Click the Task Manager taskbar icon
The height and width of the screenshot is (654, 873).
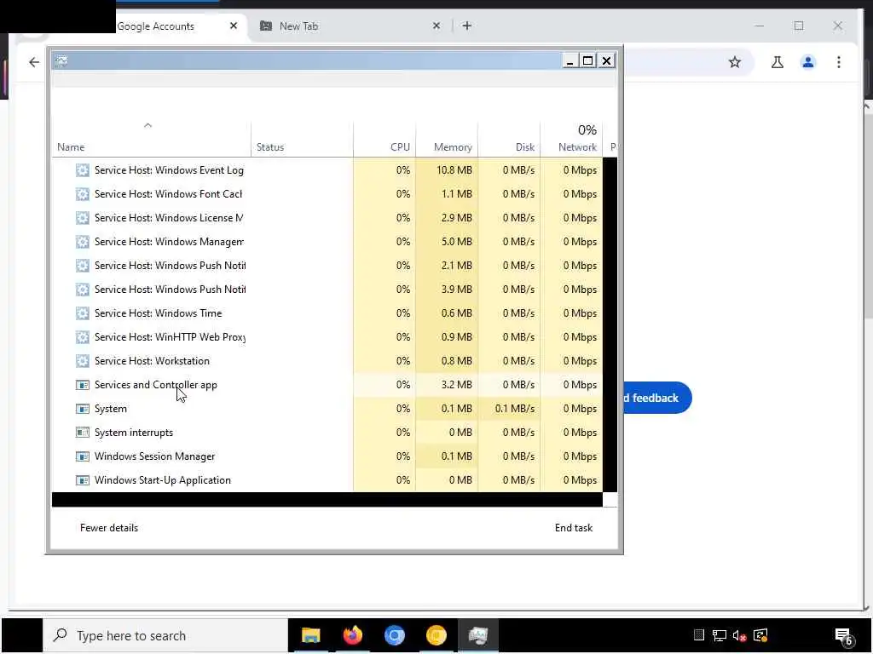(477, 635)
